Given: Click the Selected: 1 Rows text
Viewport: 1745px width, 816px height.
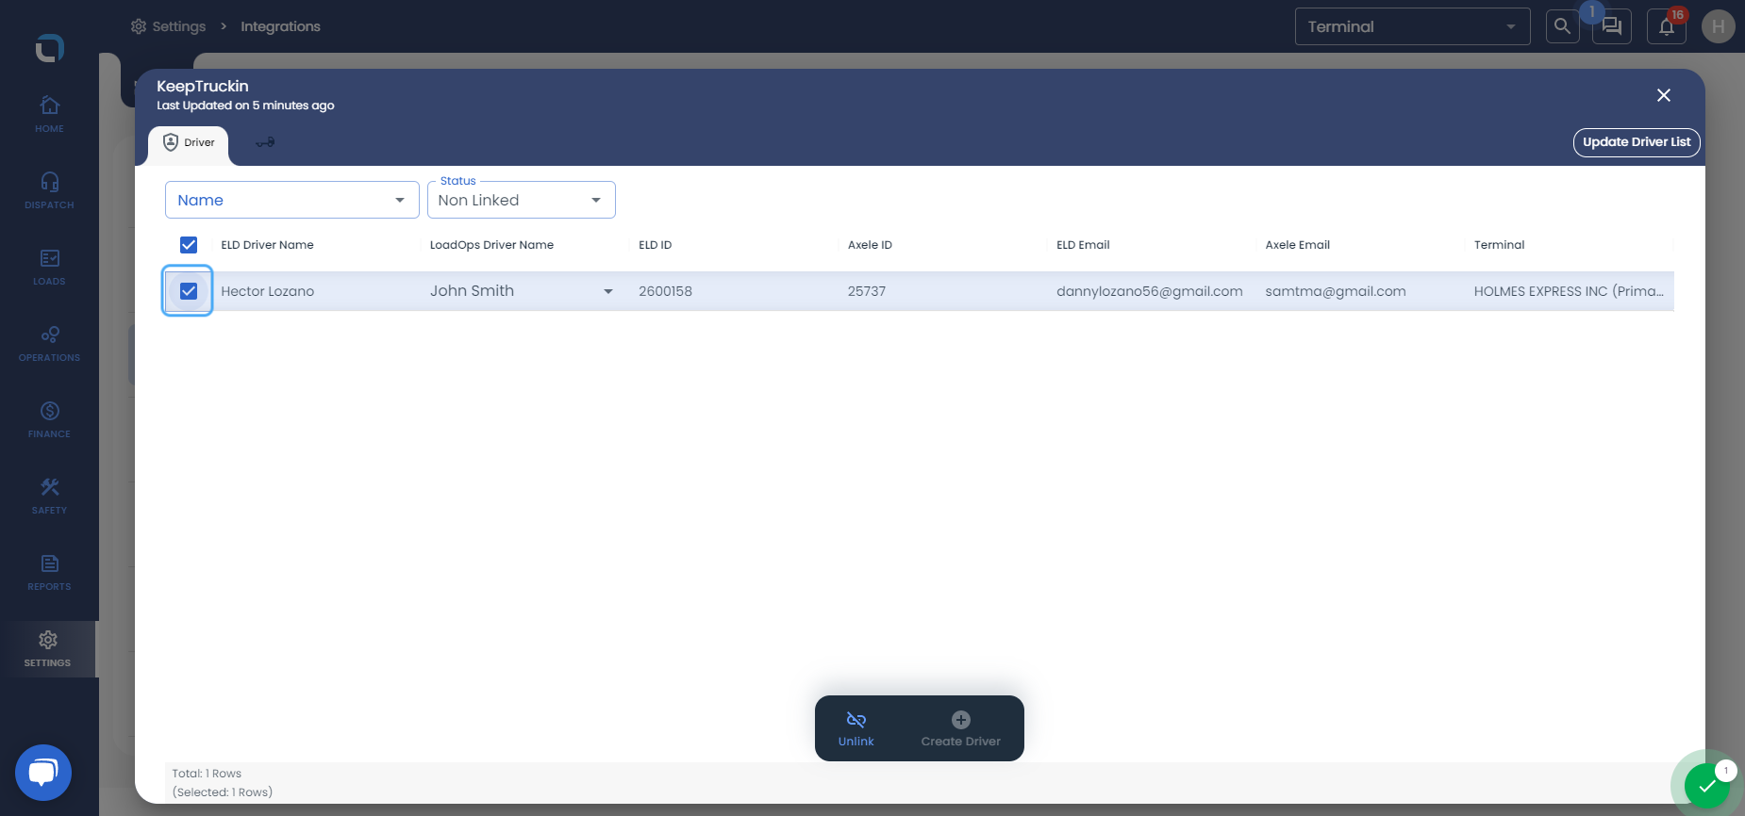Looking at the screenshot, I should point(223,792).
